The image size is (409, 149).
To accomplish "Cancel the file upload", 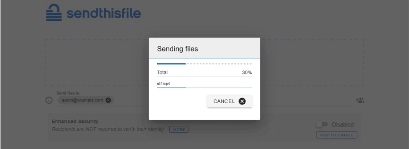I will tap(230, 101).
